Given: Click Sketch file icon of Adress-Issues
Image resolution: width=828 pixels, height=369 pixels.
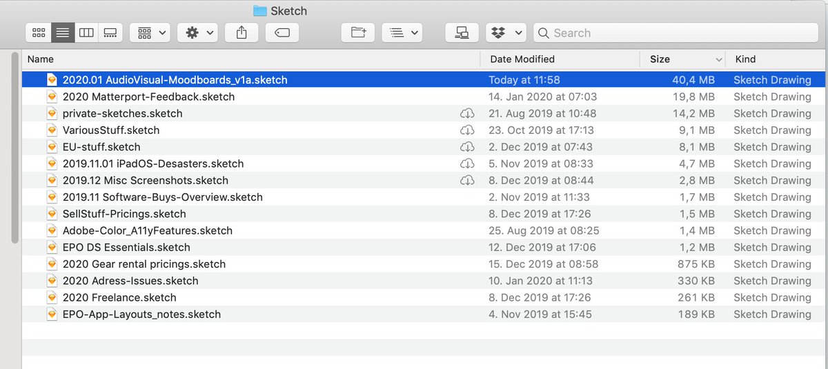Looking at the screenshot, I should (x=52, y=281).
